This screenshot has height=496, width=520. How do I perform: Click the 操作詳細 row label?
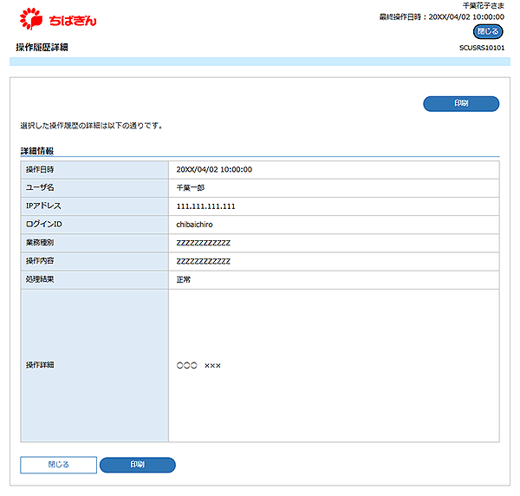point(40,365)
